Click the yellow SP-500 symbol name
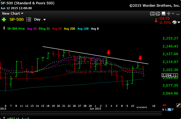Screen dimensions: 181x119 click(x=17, y=20)
